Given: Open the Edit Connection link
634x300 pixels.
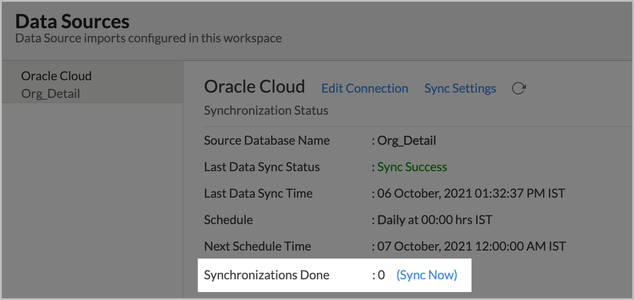Looking at the screenshot, I should (x=365, y=88).
